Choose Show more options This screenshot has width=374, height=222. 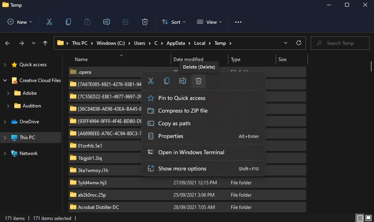[x=182, y=168]
